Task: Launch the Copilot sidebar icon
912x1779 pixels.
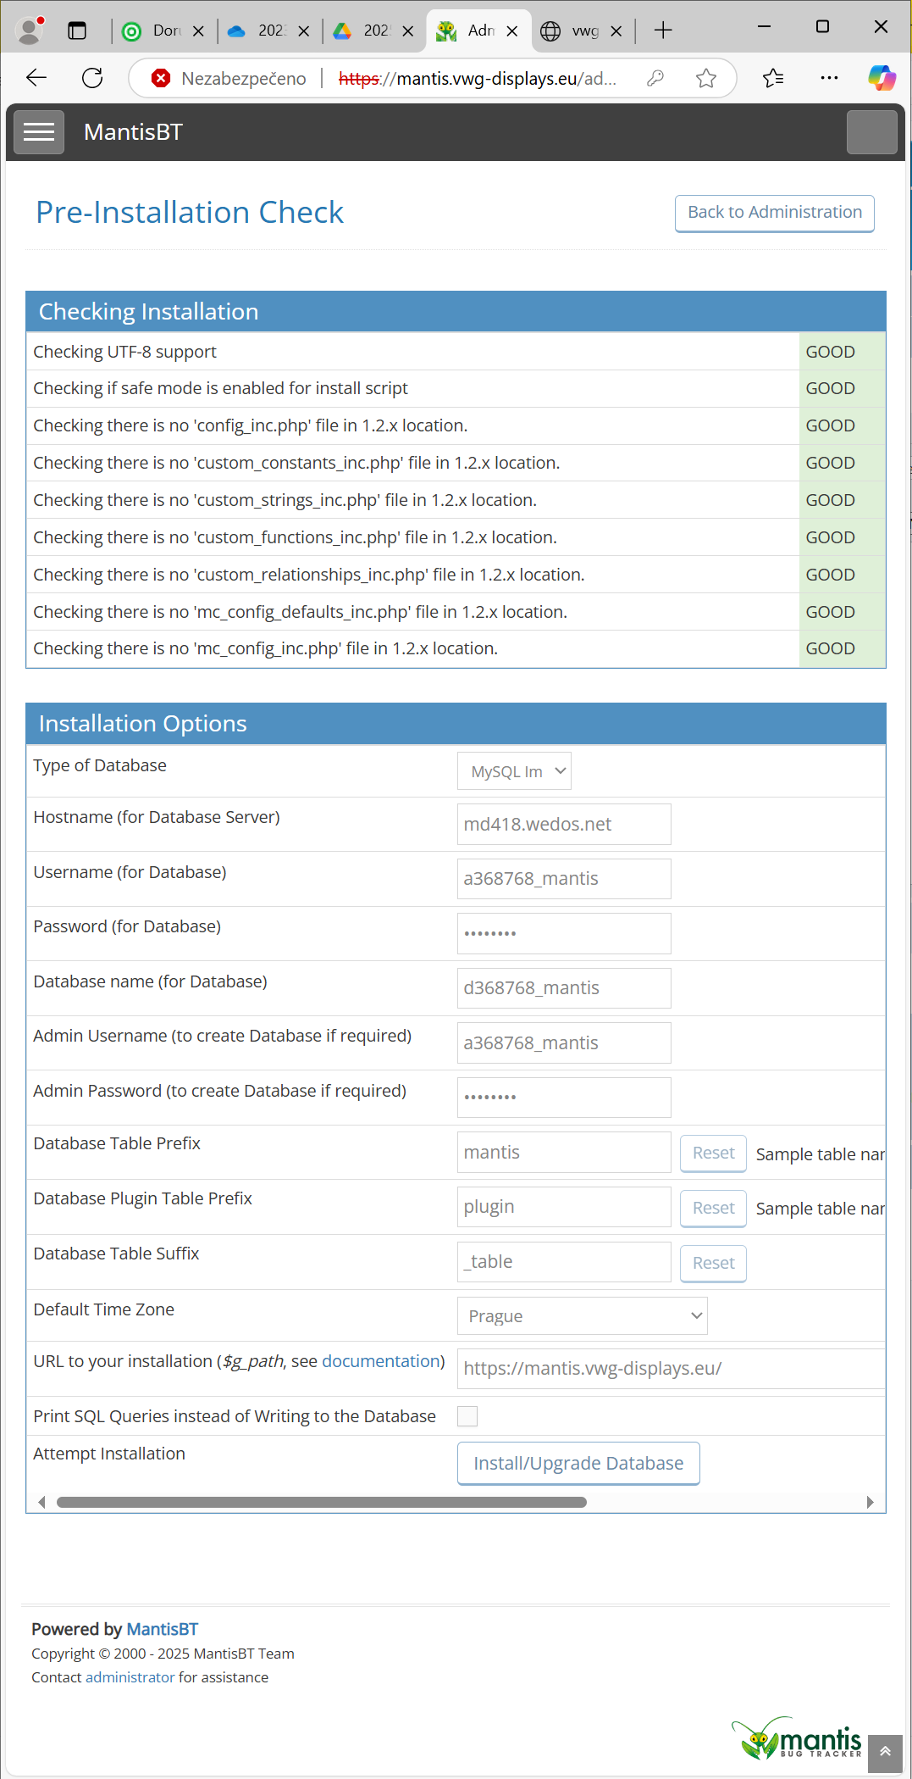Action: click(882, 78)
